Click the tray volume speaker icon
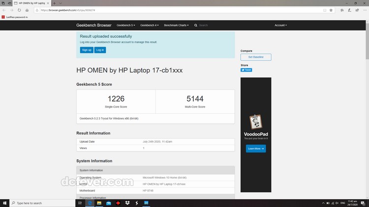The height and width of the screenshot is (207, 369). (x=337, y=203)
